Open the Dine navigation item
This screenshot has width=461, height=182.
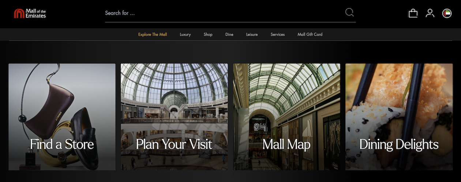click(229, 34)
